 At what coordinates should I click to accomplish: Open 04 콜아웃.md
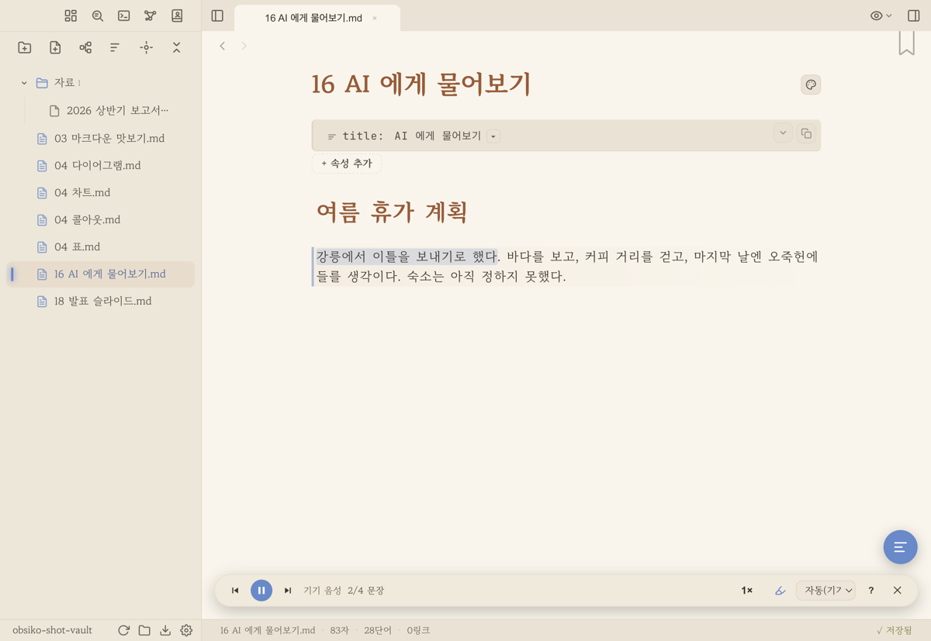101,219
